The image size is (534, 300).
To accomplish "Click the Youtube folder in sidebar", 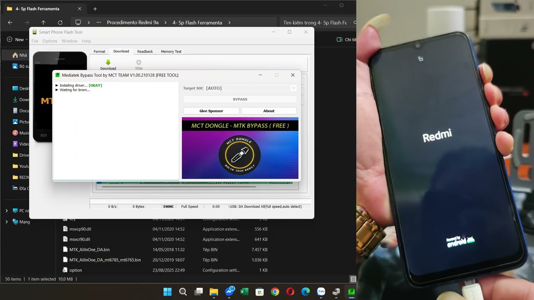I will click(21, 166).
